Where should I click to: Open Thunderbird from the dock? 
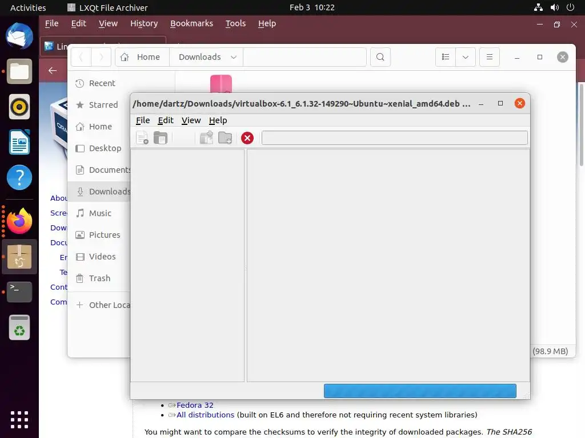point(19,36)
